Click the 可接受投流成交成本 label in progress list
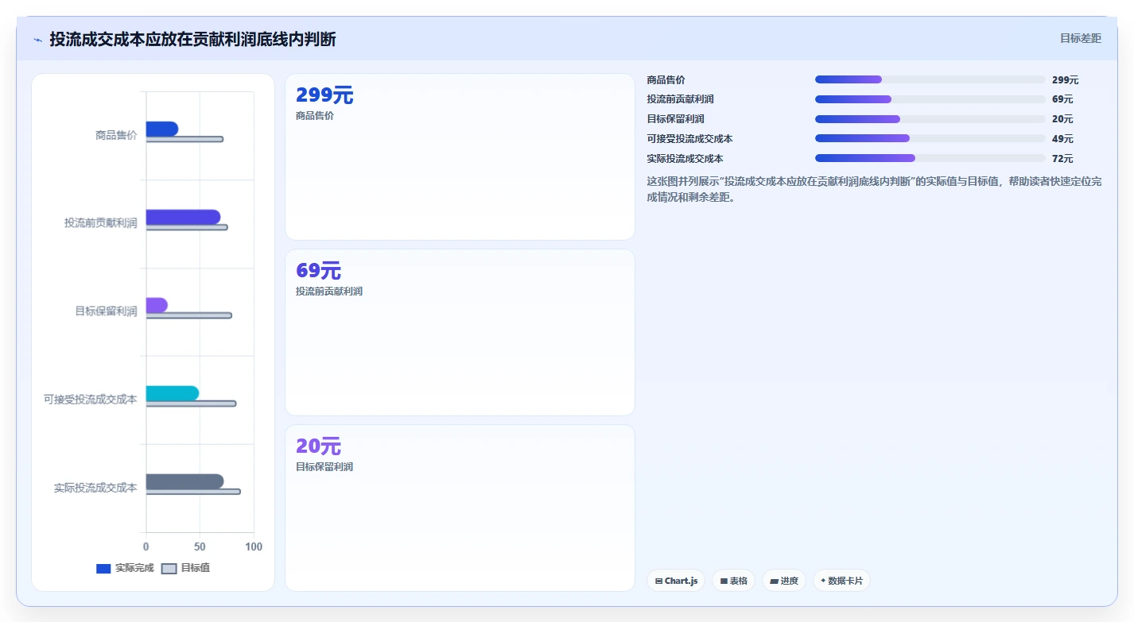Screen dimensions: 1134x622 tap(690, 139)
